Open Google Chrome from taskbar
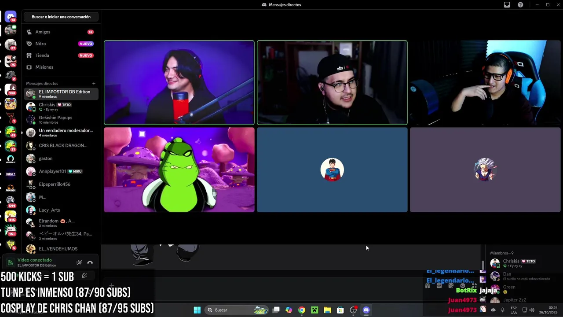Image resolution: width=563 pixels, height=317 pixels. pyautogui.click(x=302, y=310)
